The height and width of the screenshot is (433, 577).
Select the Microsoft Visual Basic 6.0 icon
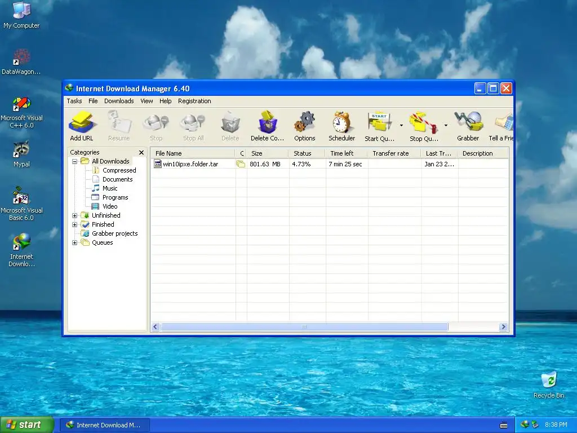(21, 204)
